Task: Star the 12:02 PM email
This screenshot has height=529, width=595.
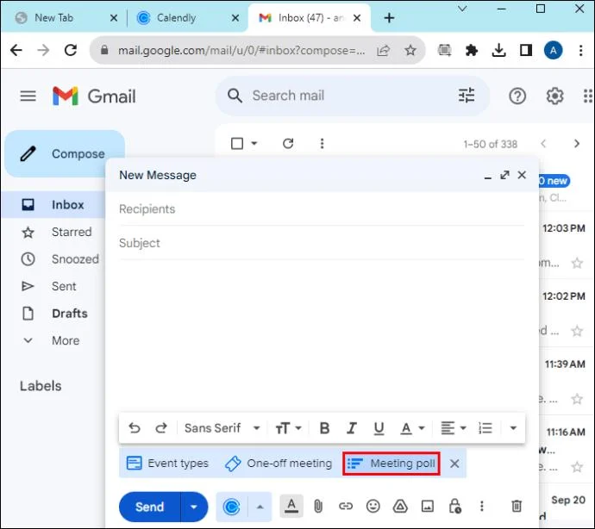Action: [577, 331]
